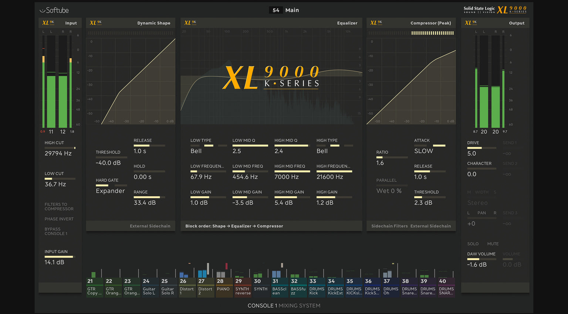Enable External Sidechain for the compressor
Image resolution: width=568 pixels, height=314 pixels.
[430, 226]
